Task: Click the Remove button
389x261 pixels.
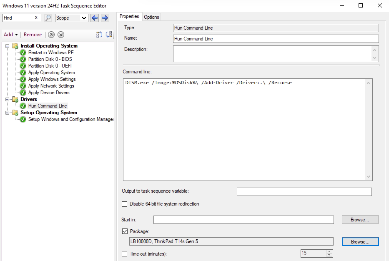Action: point(33,35)
